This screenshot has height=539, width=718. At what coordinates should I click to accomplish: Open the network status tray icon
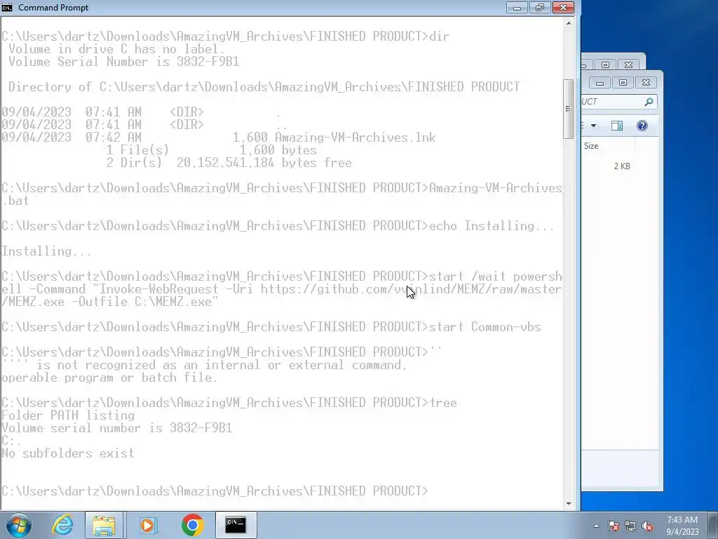(x=630, y=526)
